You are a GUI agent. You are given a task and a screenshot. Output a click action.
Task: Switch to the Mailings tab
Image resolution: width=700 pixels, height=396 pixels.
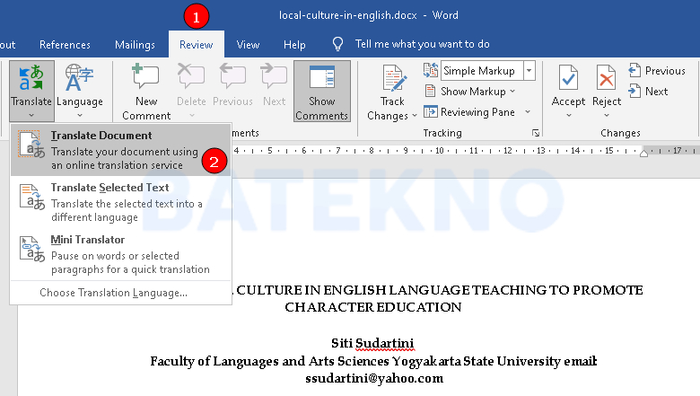135,45
